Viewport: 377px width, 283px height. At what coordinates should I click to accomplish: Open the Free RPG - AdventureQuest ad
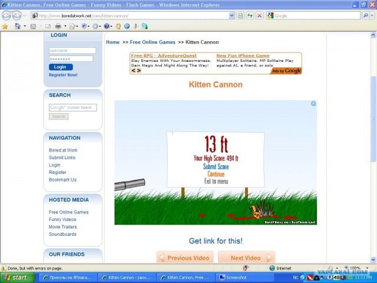point(164,55)
